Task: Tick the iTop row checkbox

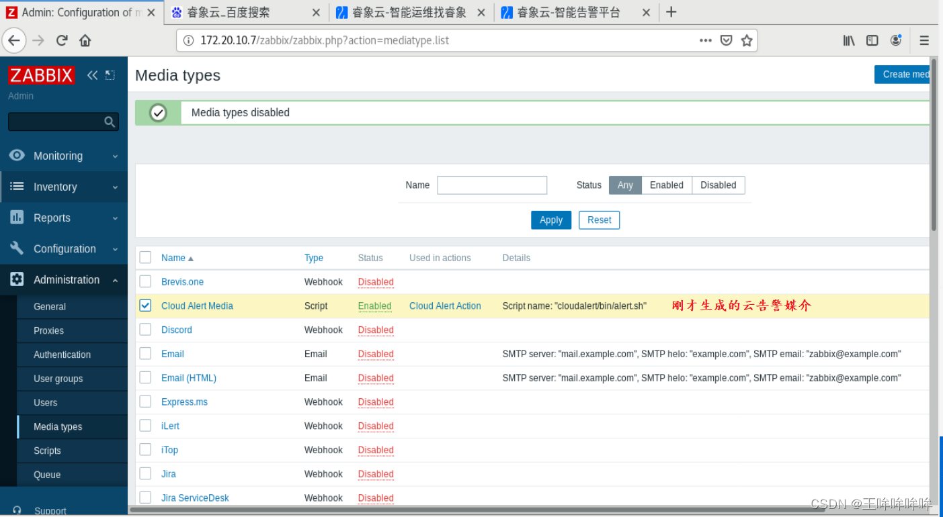Action: coord(145,449)
